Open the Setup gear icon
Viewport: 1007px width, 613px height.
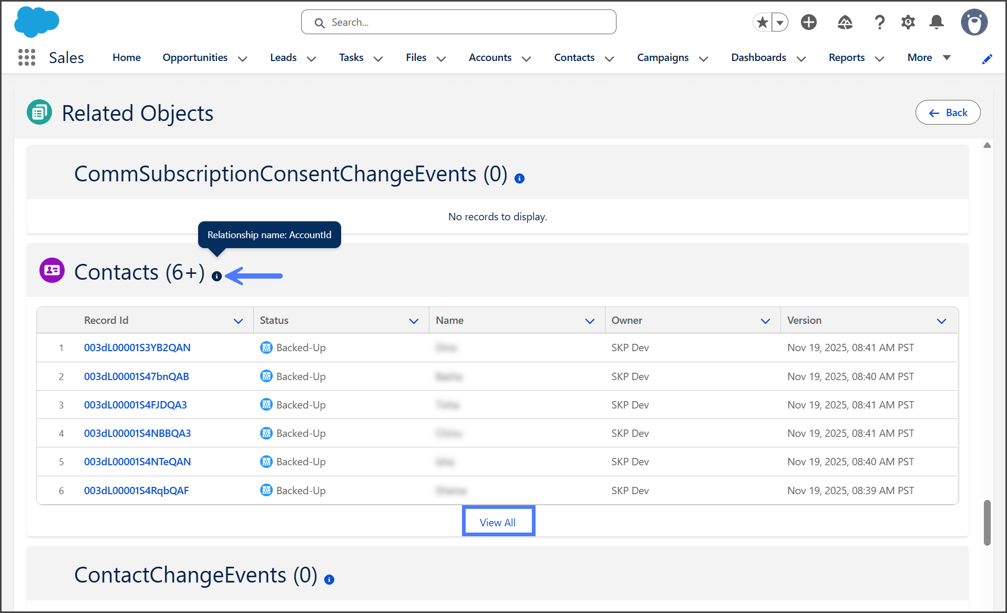tap(908, 22)
